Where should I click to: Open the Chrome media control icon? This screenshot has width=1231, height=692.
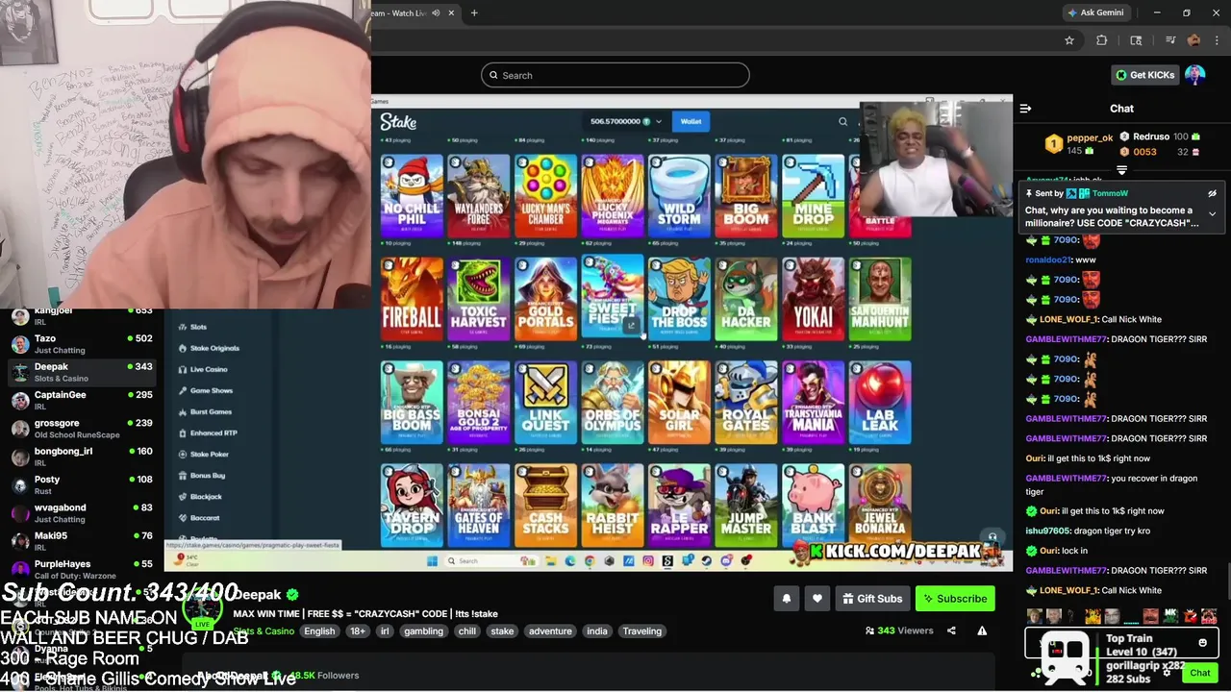click(1169, 40)
